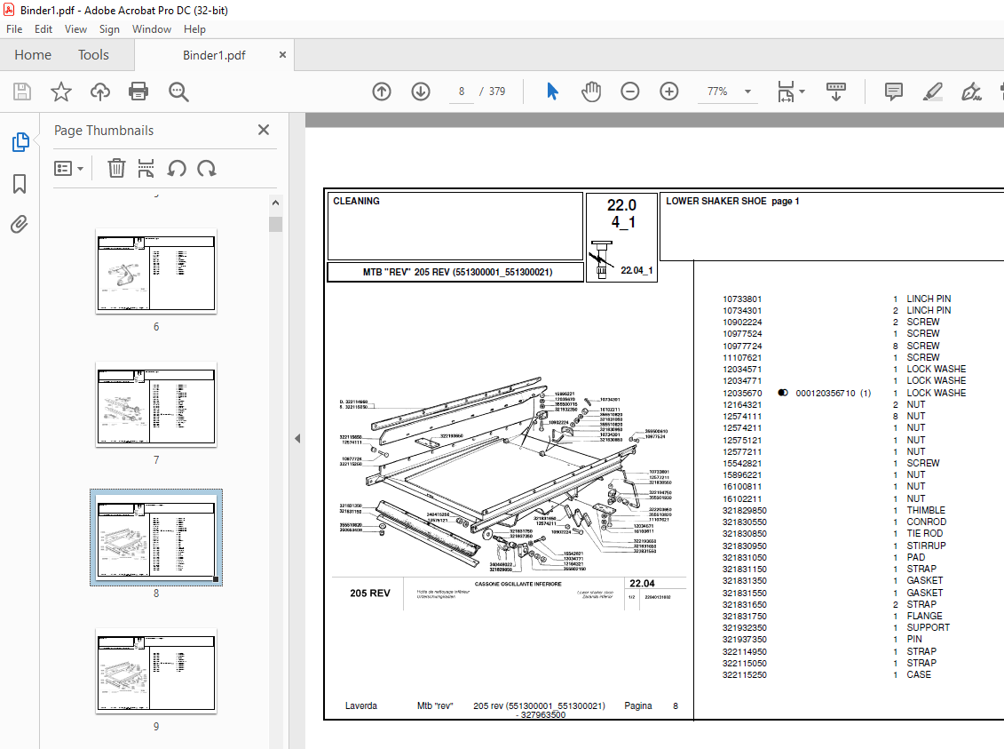Open the Window menu
The image size is (1004, 749).
click(x=152, y=28)
